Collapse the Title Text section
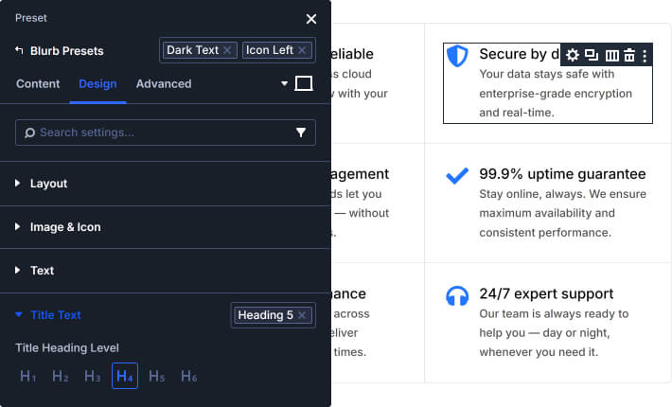 click(55, 315)
